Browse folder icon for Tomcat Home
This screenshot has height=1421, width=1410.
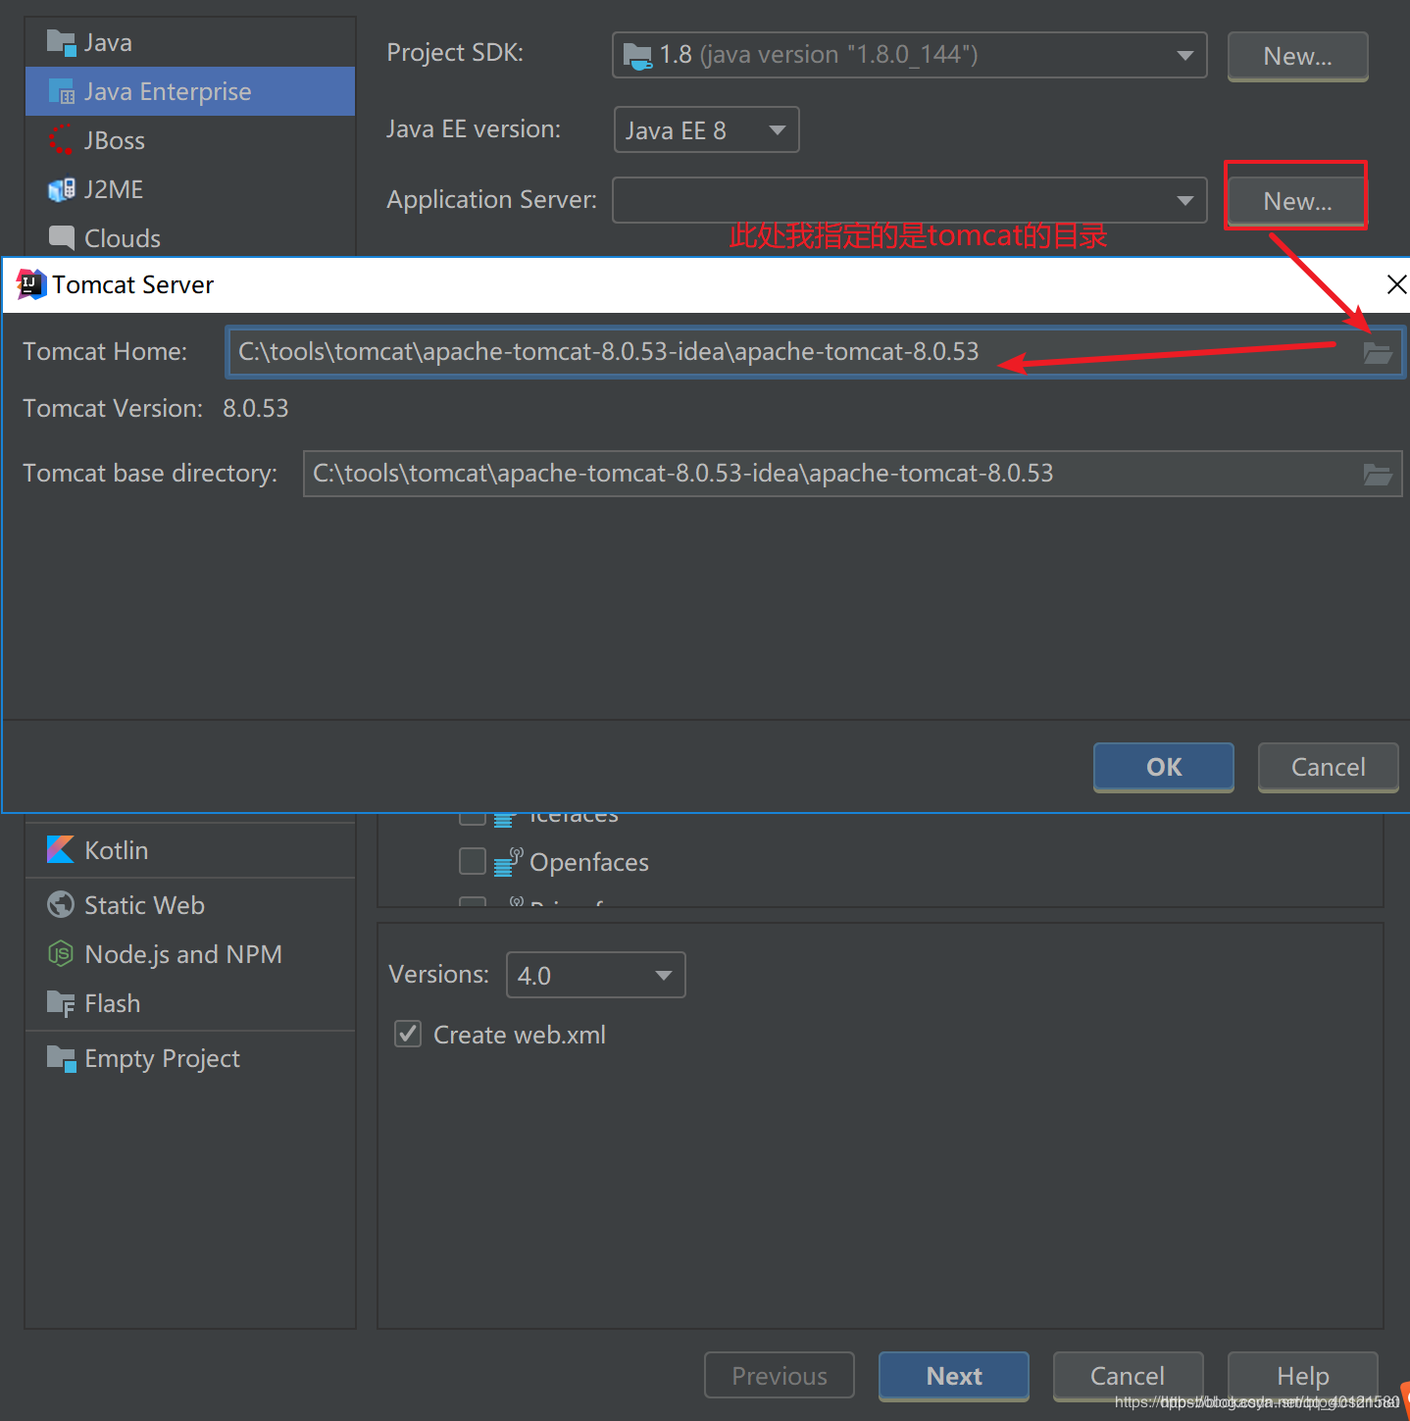point(1378,353)
